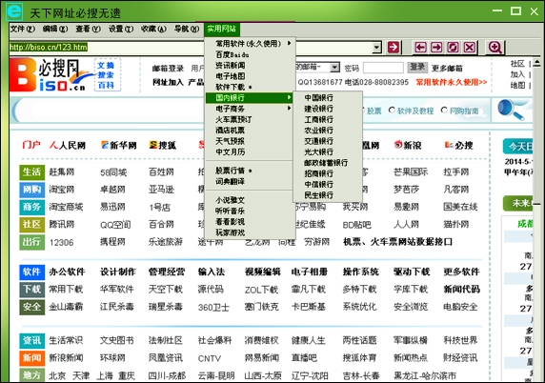Open the 文件 menu

(x=22, y=29)
